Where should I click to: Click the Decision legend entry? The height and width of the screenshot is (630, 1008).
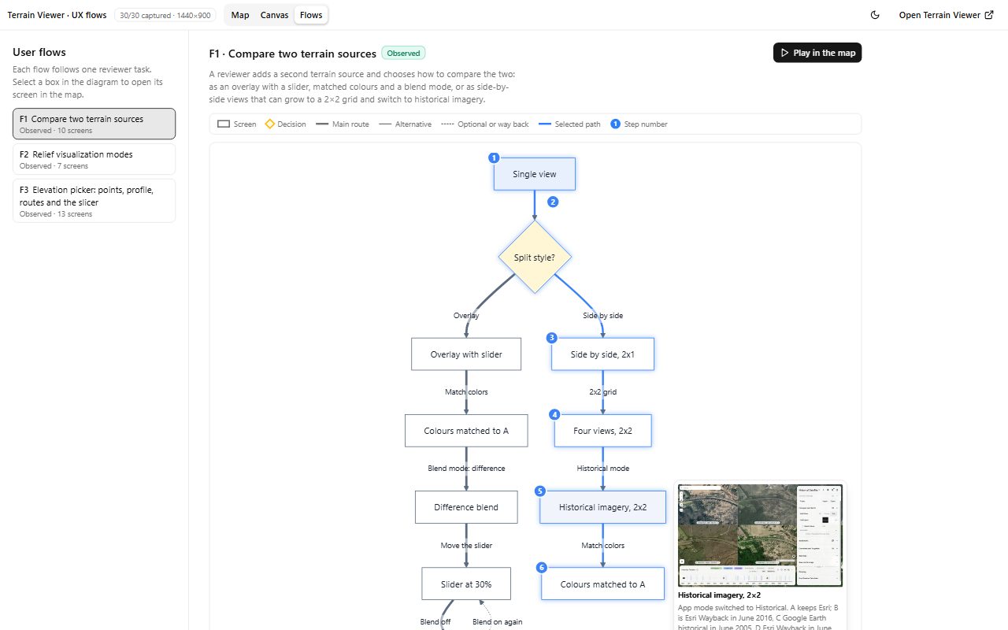point(285,124)
